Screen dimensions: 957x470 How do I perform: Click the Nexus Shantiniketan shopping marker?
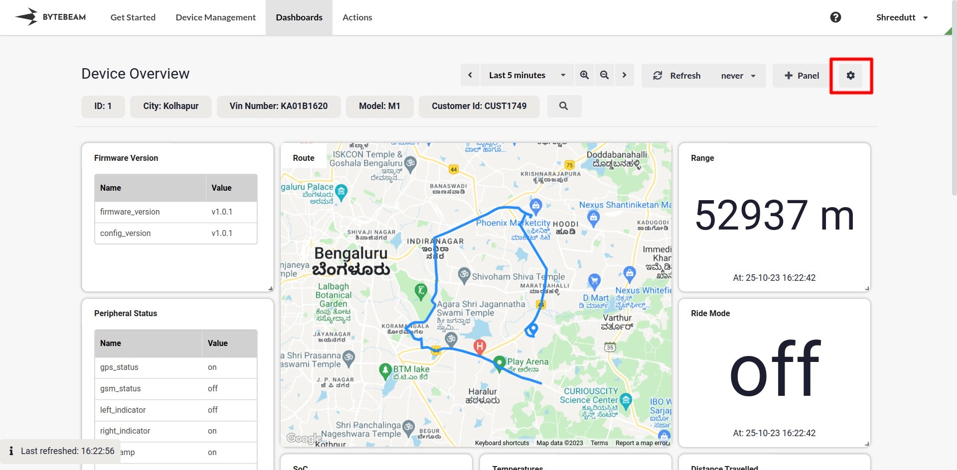(x=593, y=218)
